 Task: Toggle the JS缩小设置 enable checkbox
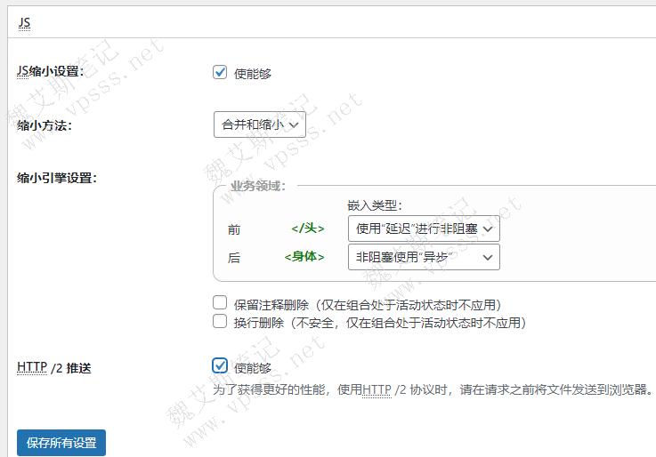221,73
